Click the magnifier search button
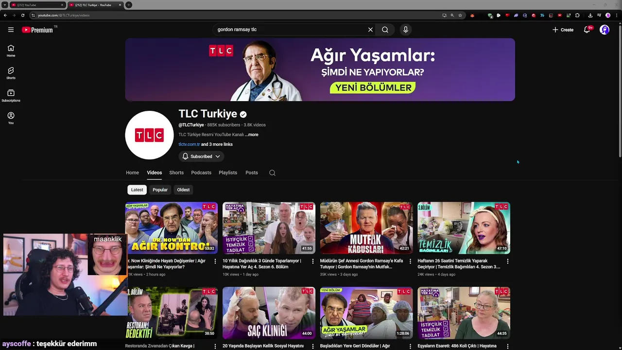622x350 pixels. click(385, 30)
